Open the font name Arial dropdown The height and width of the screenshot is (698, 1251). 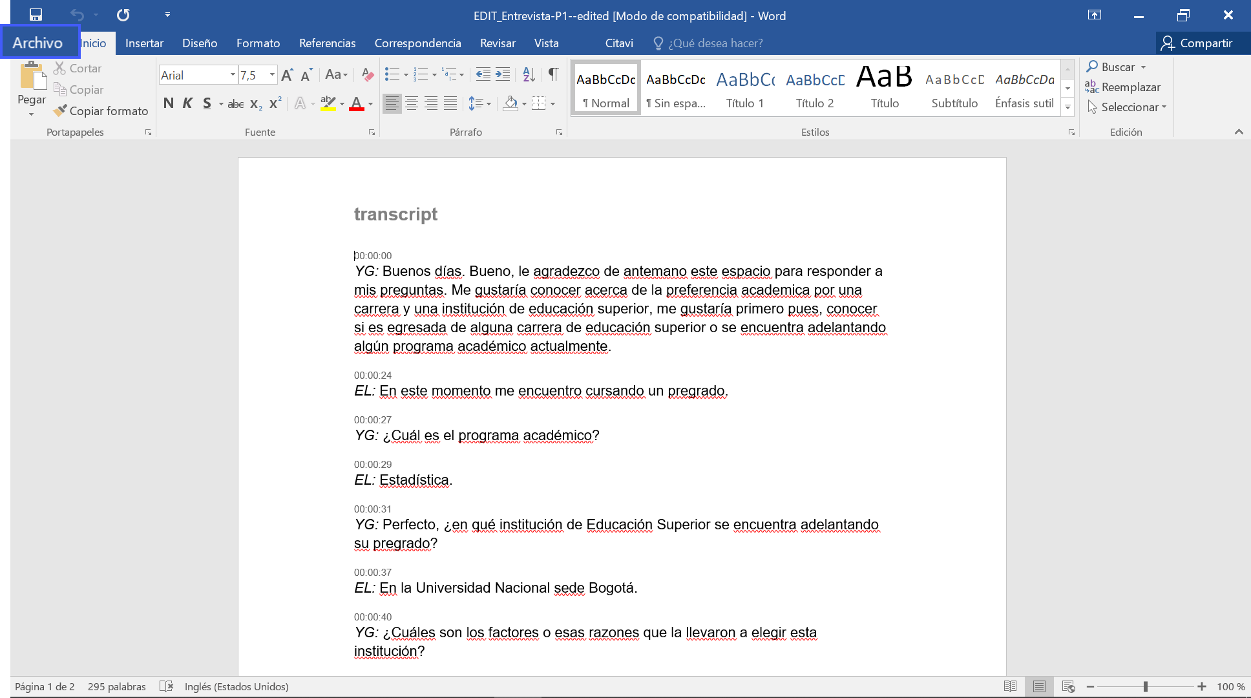click(233, 75)
